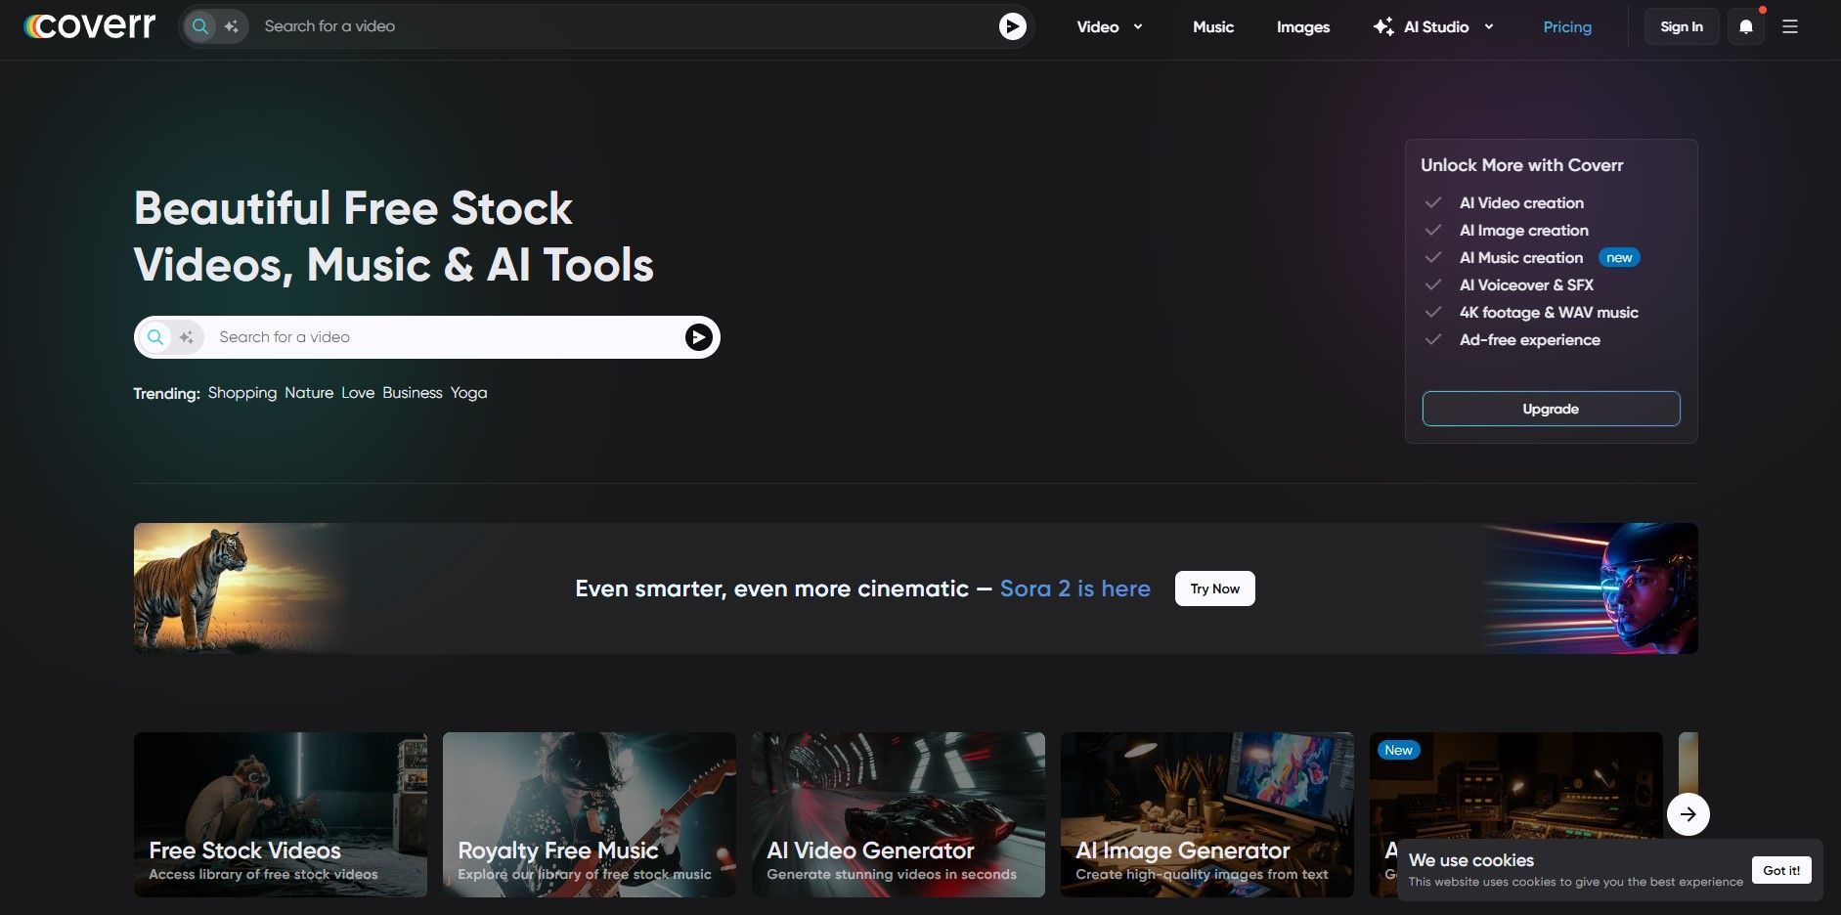Viewport: 1841px width, 915px height.
Task: Click Try Now on Sora 2 banner
Action: point(1214,588)
